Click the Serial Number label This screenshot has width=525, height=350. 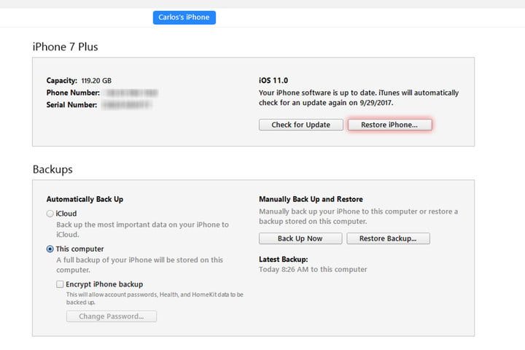pyautogui.click(x=72, y=106)
